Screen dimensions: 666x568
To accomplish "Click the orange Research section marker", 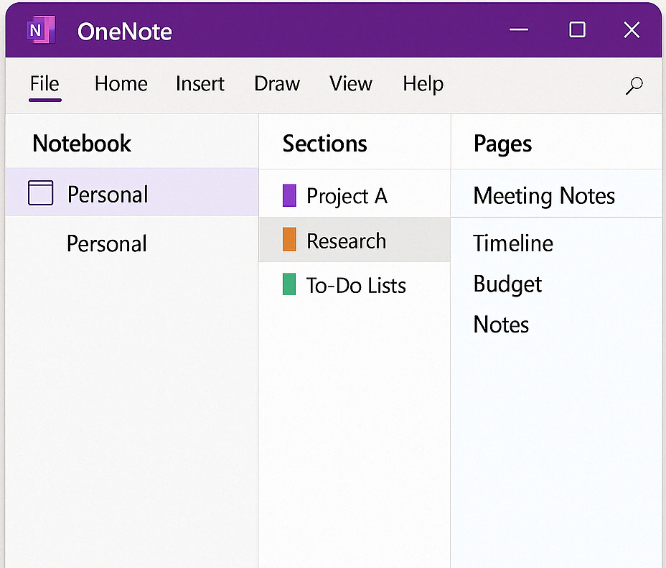I will tap(289, 240).
